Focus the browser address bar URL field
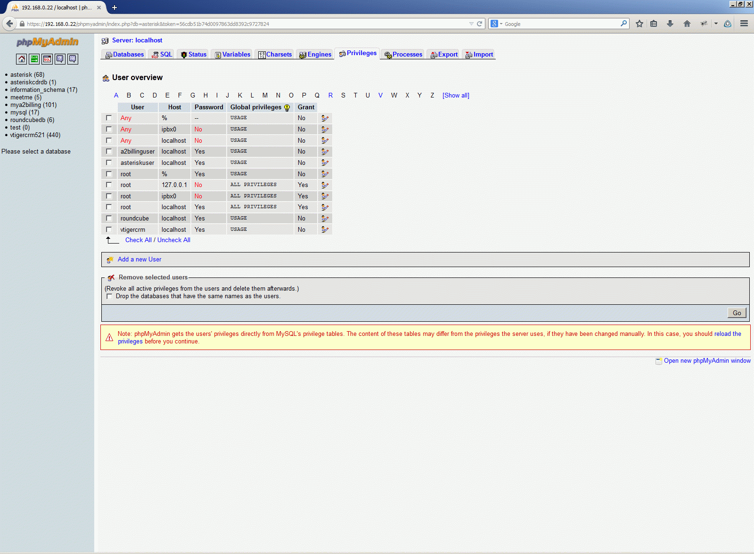754x554 pixels. click(x=245, y=24)
